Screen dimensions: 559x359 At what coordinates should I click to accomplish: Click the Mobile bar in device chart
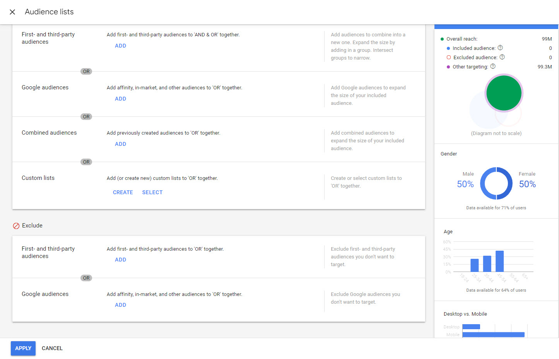(x=493, y=335)
